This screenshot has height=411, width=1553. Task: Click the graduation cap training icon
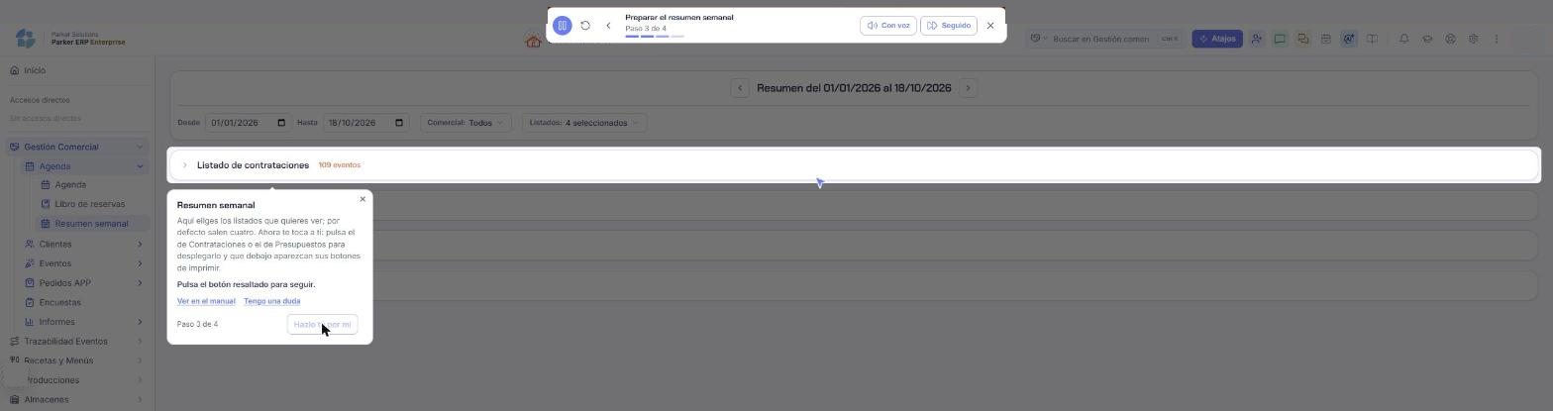(x=1427, y=39)
